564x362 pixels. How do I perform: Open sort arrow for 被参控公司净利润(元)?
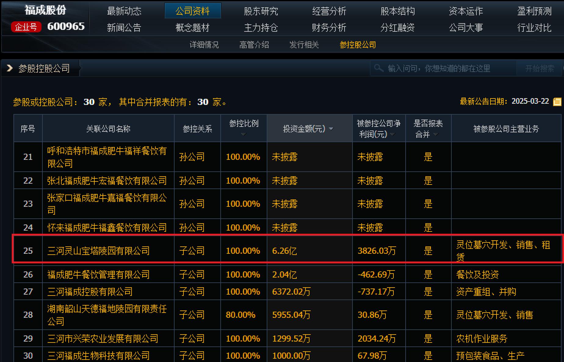(x=393, y=134)
